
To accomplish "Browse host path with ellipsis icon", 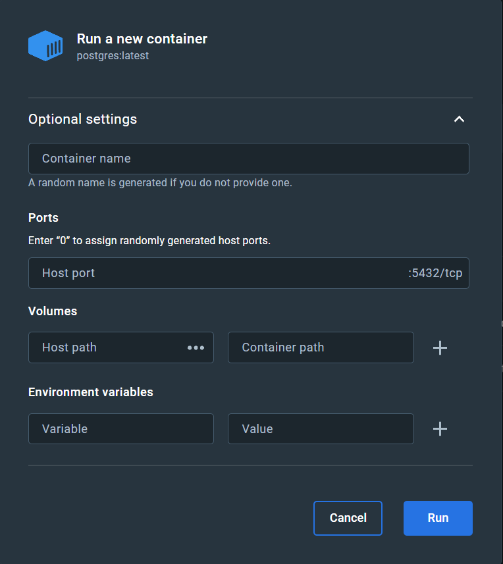I will (x=196, y=347).
